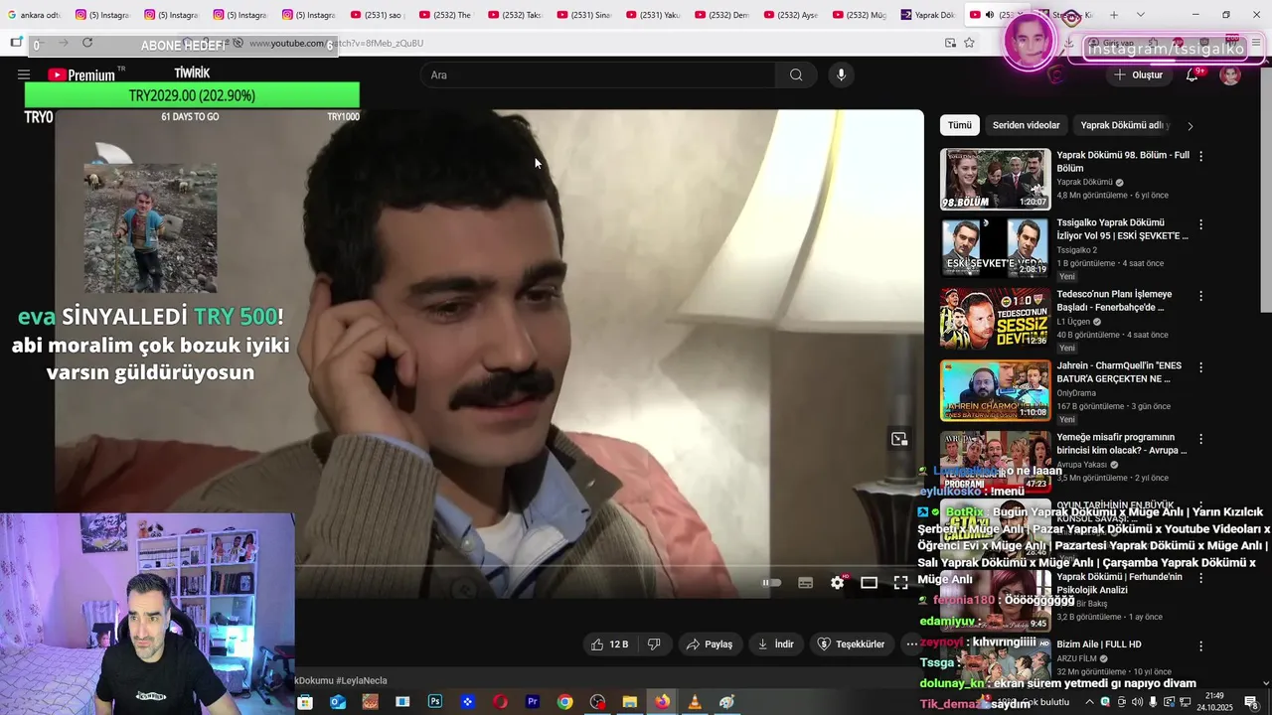Show more filter chips with right arrow

point(1190,126)
